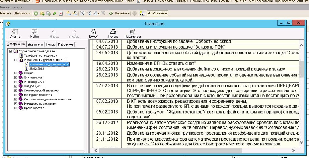Screen dimensions: 309x158
Task: Open the filter history dropdown icon
Action: coord(96,13)
